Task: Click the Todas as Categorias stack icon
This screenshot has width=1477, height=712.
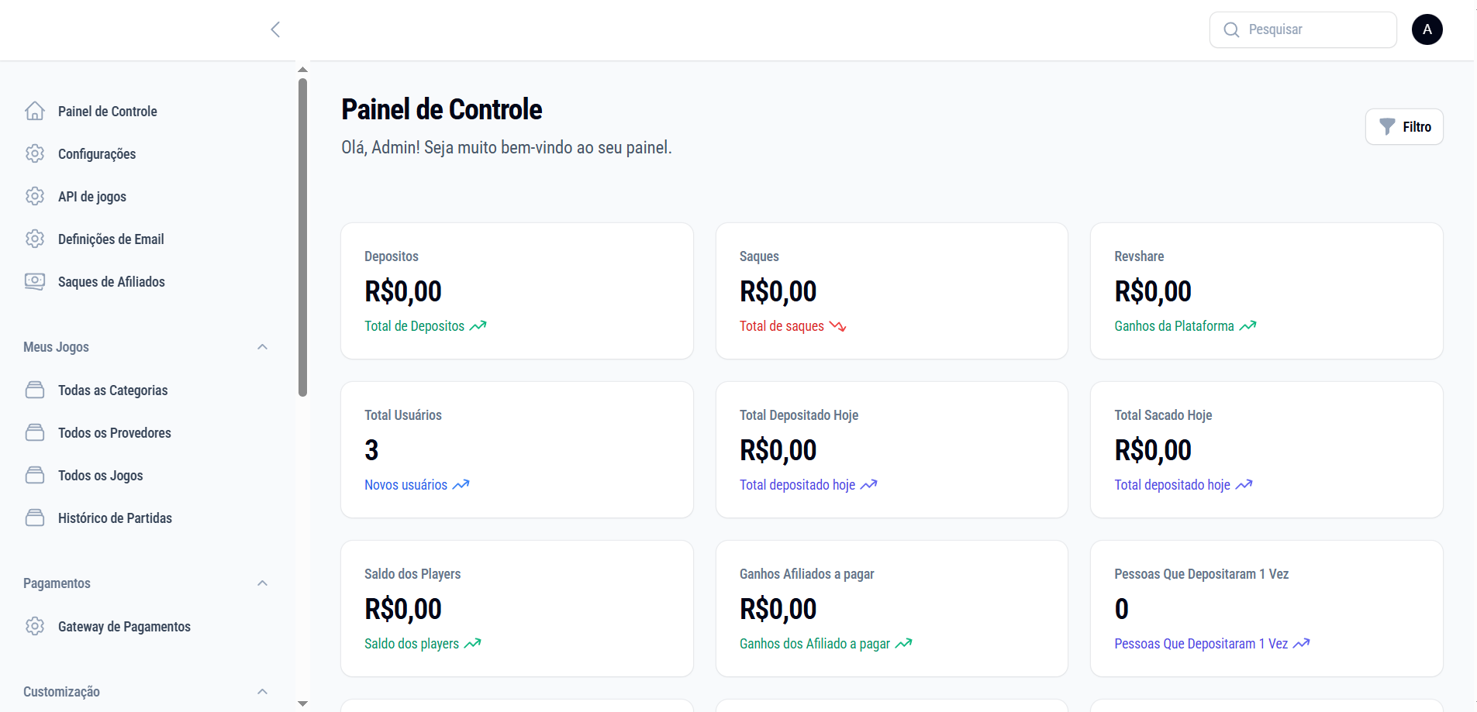Action: coord(35,390)
